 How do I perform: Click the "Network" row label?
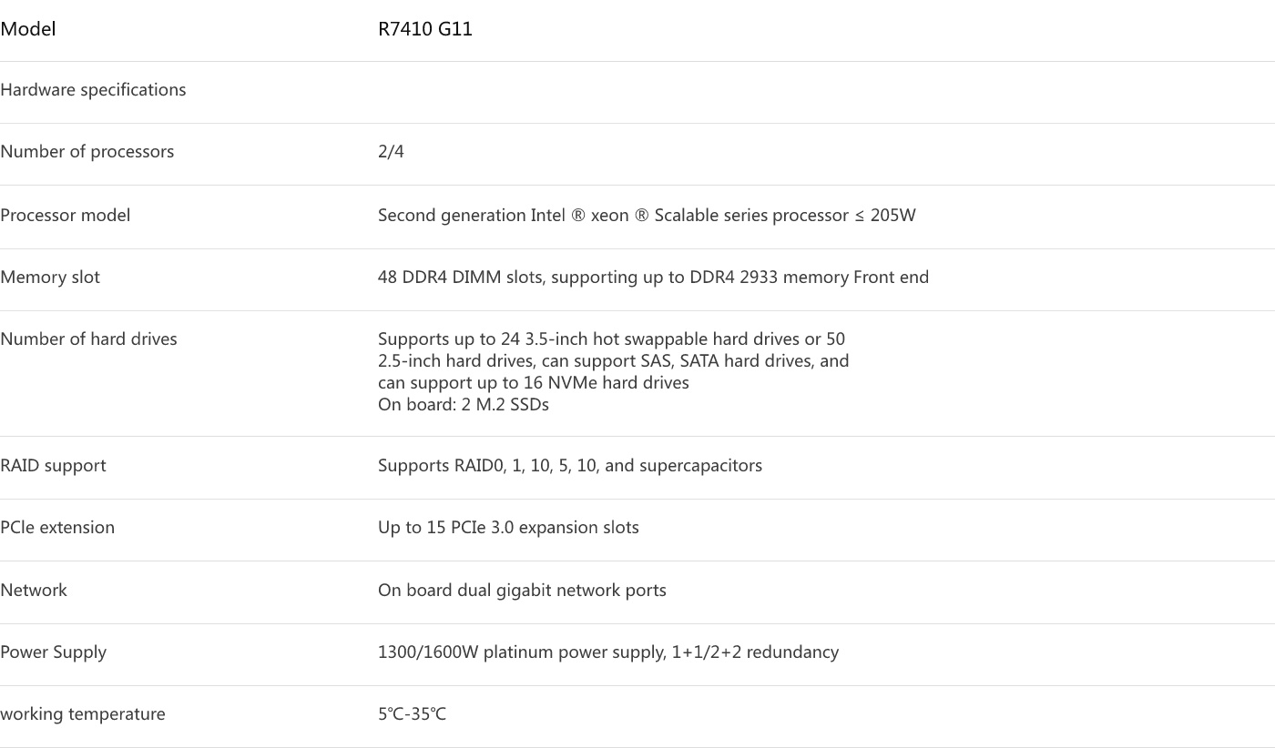click(34, 591)
